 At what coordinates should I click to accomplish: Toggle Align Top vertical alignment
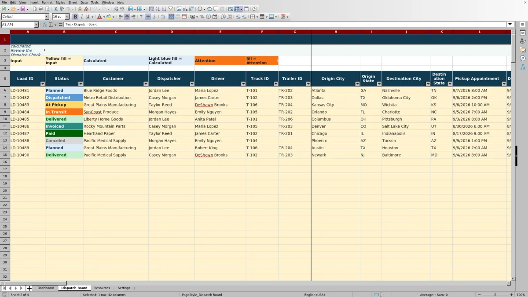[x=141, y=17]
